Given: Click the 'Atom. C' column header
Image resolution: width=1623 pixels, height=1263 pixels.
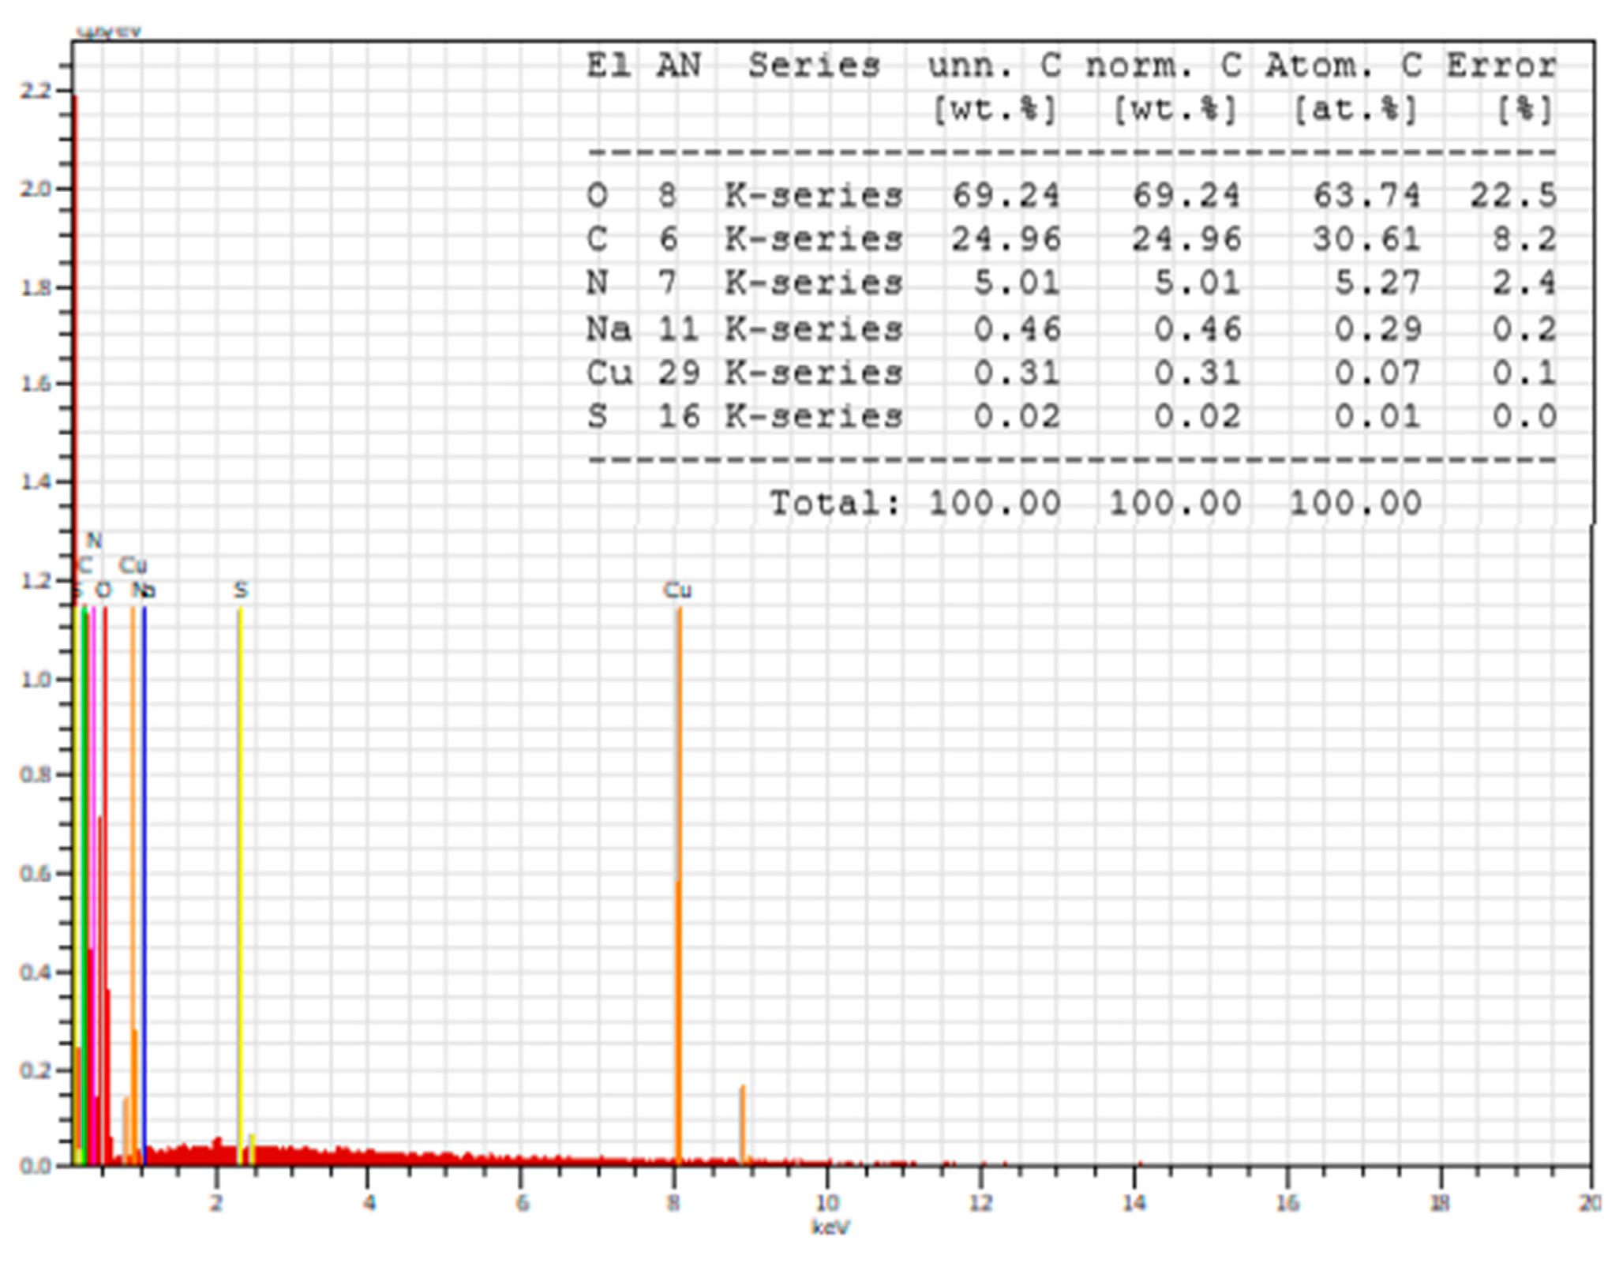Looking at the screenshot, I should (x=1344, y=66).
